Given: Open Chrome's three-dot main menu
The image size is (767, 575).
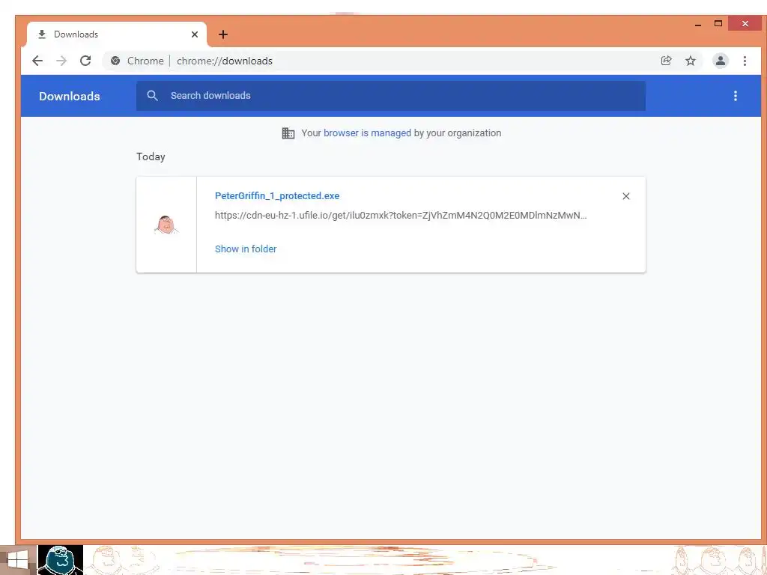Looking at the screenshot, I should [745, 61].
